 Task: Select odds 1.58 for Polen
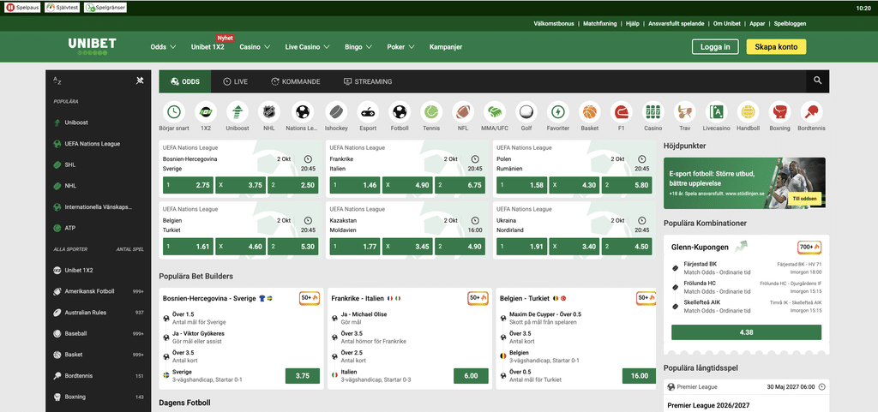[x=522, y=185]
